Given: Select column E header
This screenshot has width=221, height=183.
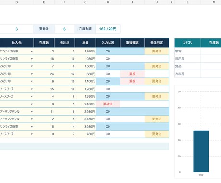Looking at the screenshot, I should point(44,2).
